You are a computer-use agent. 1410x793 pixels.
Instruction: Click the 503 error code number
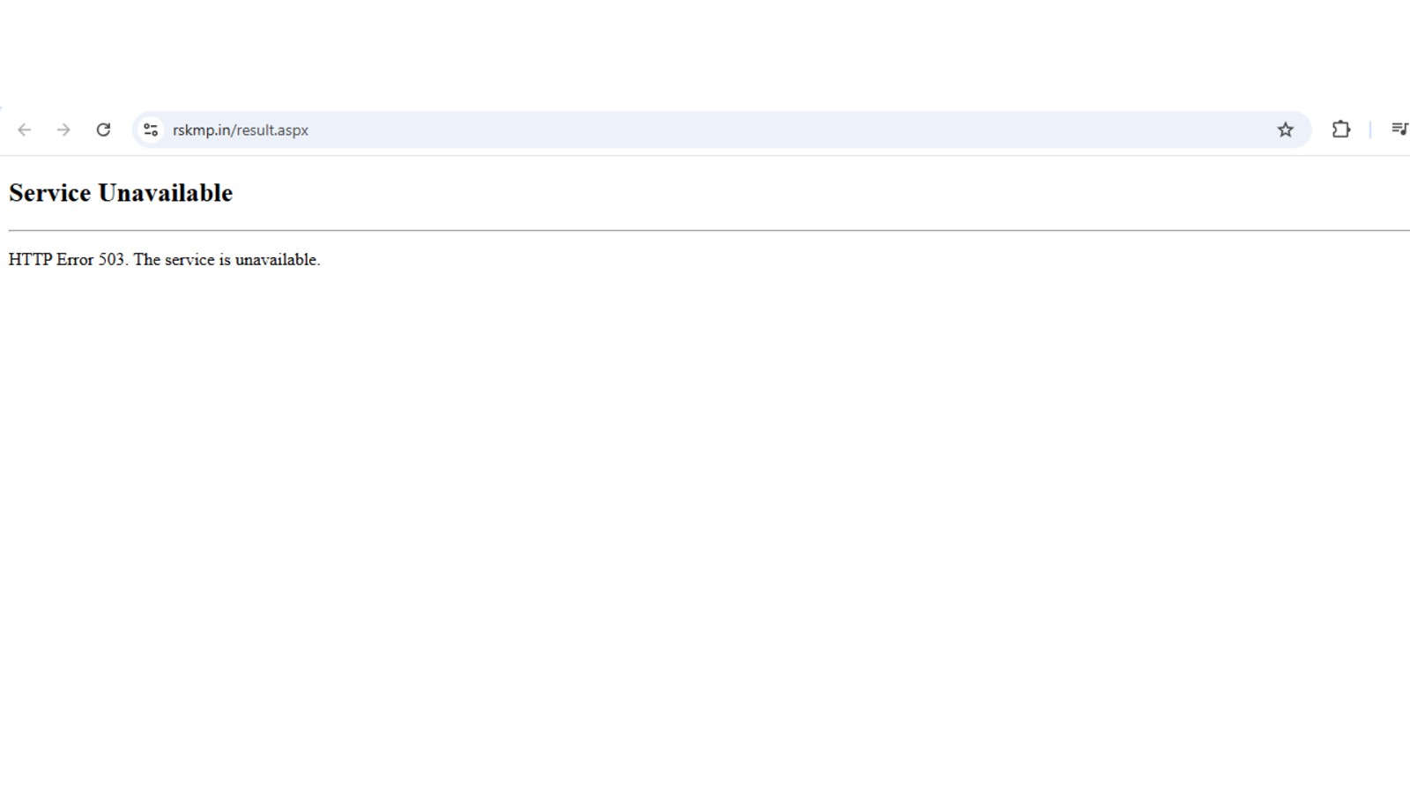tap(113, 260)
